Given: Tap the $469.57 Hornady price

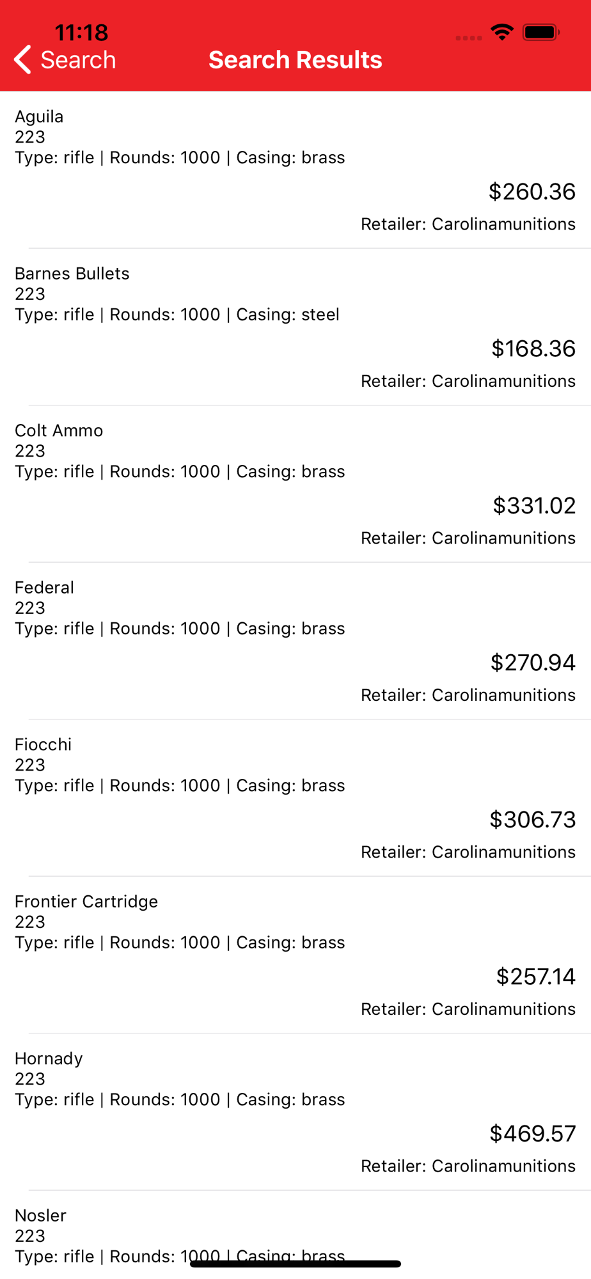Looking at the screenshot, I should tap(533, 1133).
